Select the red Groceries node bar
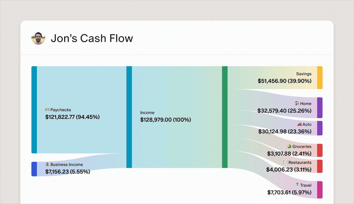 pos(320,150)
